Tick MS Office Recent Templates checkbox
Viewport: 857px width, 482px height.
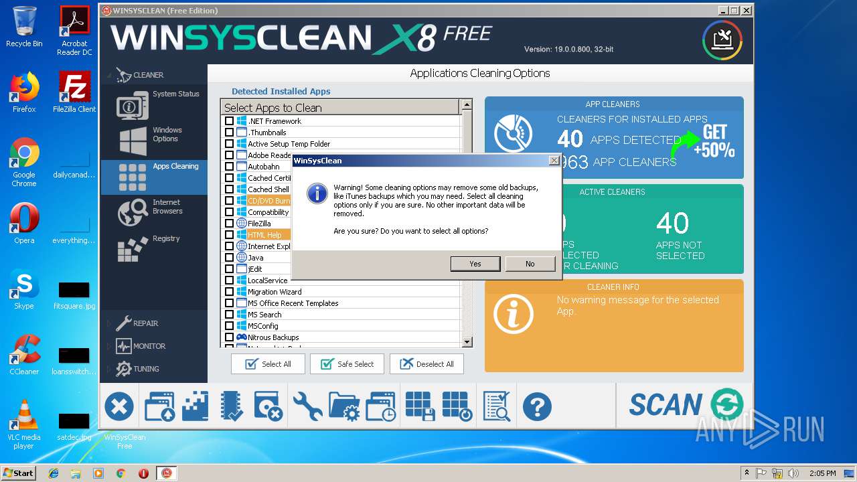[229, 303]
